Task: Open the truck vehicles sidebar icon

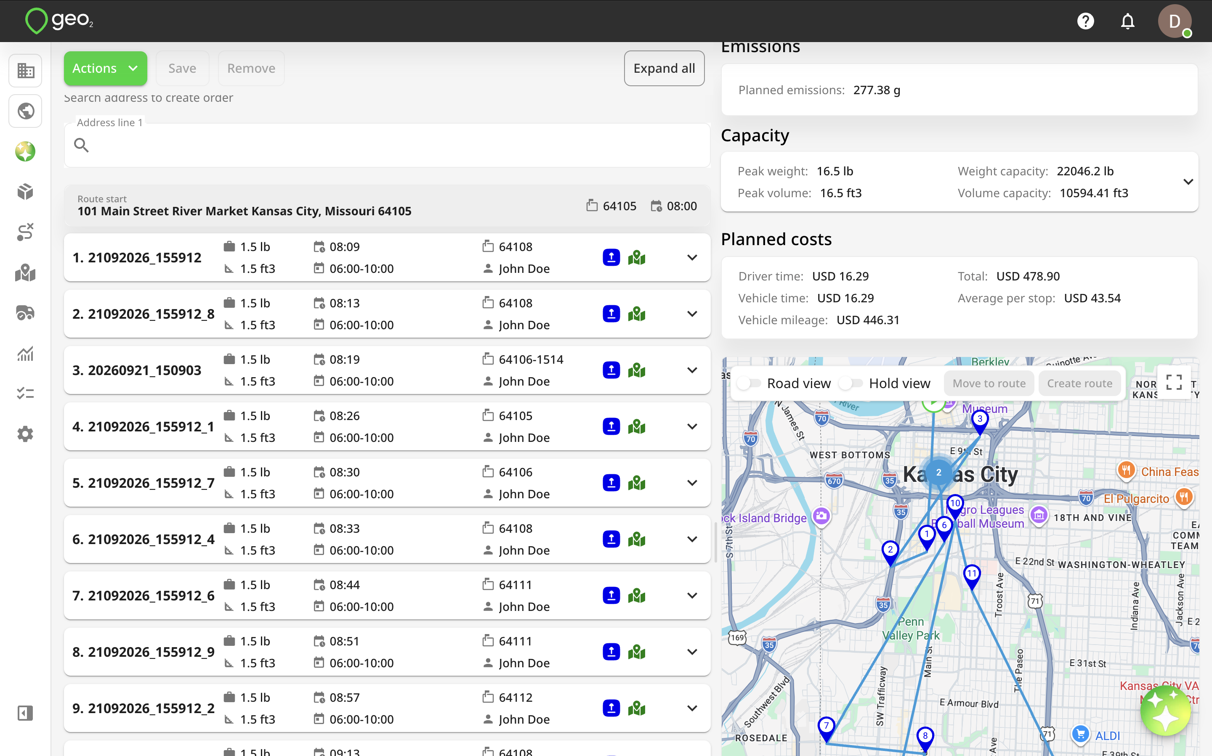Action: coord(25,313)
